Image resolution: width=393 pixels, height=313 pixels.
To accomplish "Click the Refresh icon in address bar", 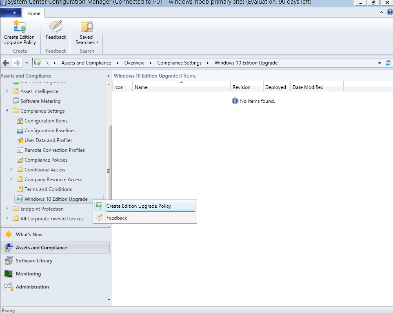I will click(x=388, y=63).
